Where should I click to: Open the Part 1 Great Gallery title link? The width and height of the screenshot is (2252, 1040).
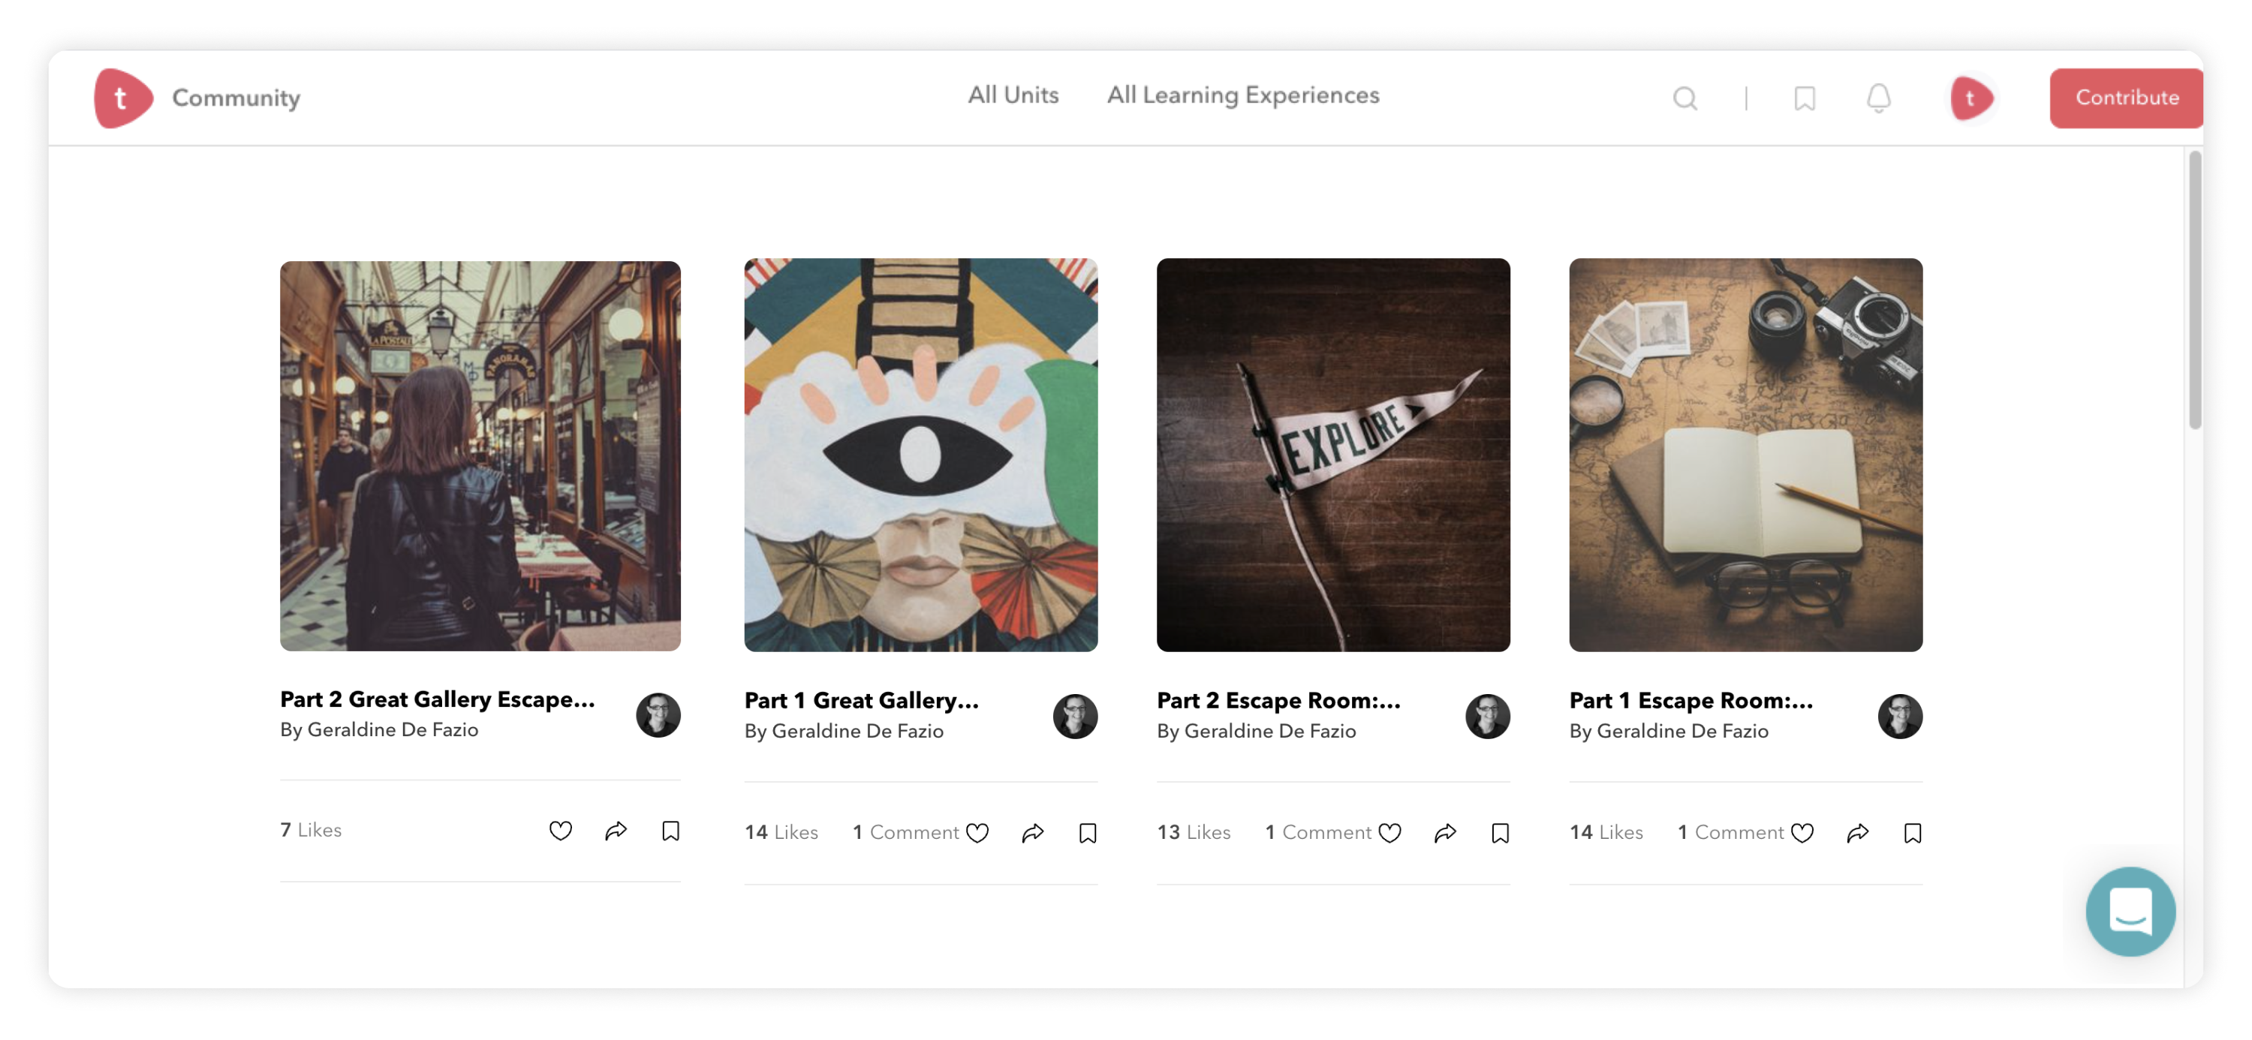861,700
